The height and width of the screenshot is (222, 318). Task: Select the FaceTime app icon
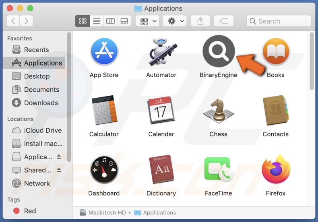(x=219, y=169)
